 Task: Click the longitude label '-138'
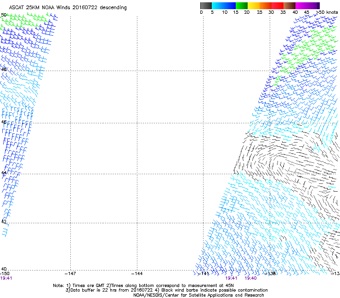[x=270, y=274]
